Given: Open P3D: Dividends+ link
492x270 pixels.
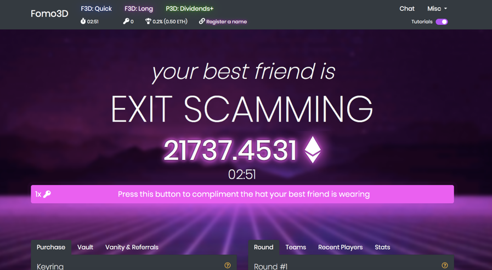Looking at the screenshot, I should coord(190,9).
